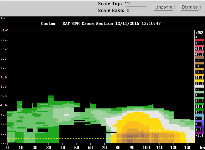Dismiss the cross section window
The image size is (205, 150).
tap(190, 7)
